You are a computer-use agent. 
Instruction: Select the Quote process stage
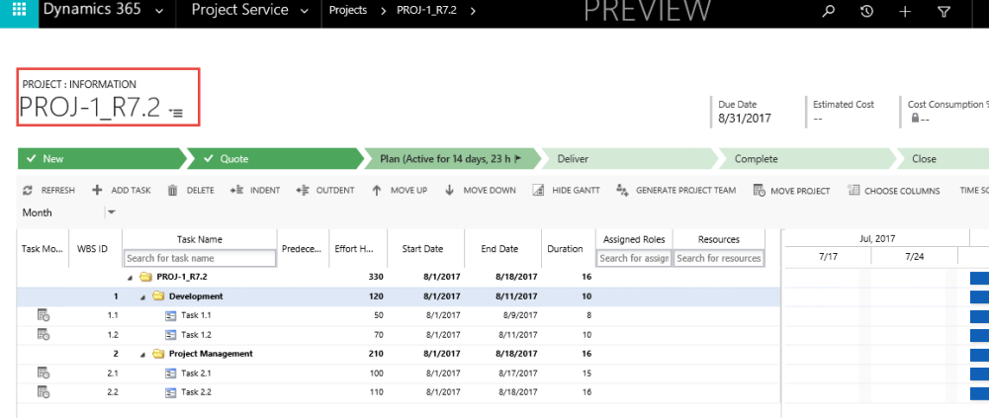click(275, 159)
